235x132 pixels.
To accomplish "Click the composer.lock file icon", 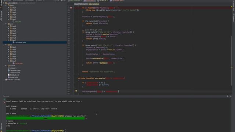I will pyautogui.click(x=8, y=73).
